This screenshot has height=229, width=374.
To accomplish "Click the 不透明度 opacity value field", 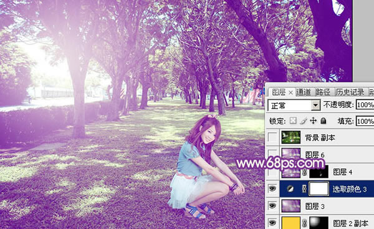I will pyautogui.click(x=365, y=105).
